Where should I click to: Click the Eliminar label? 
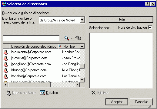pos(103,93)
